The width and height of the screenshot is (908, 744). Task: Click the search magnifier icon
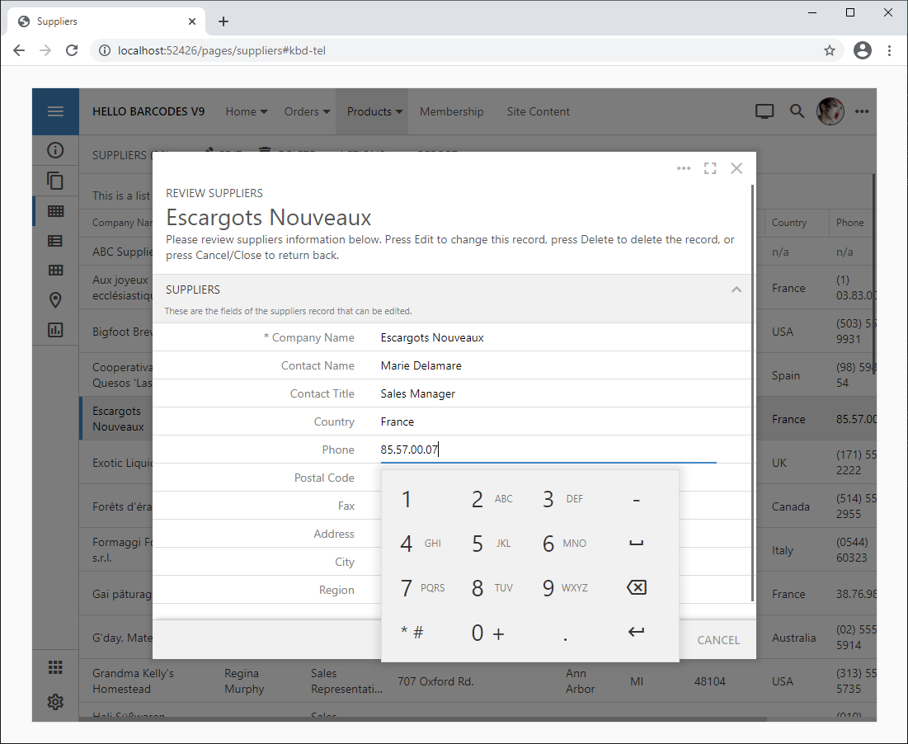[797, 111]
